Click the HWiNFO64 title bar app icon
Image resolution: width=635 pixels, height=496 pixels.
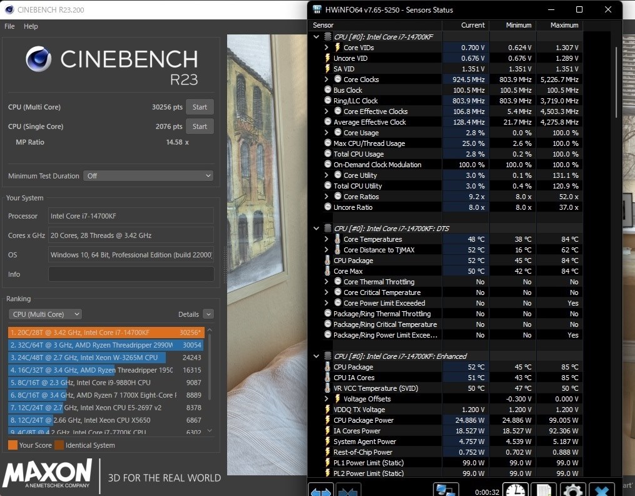coord(317,9)
